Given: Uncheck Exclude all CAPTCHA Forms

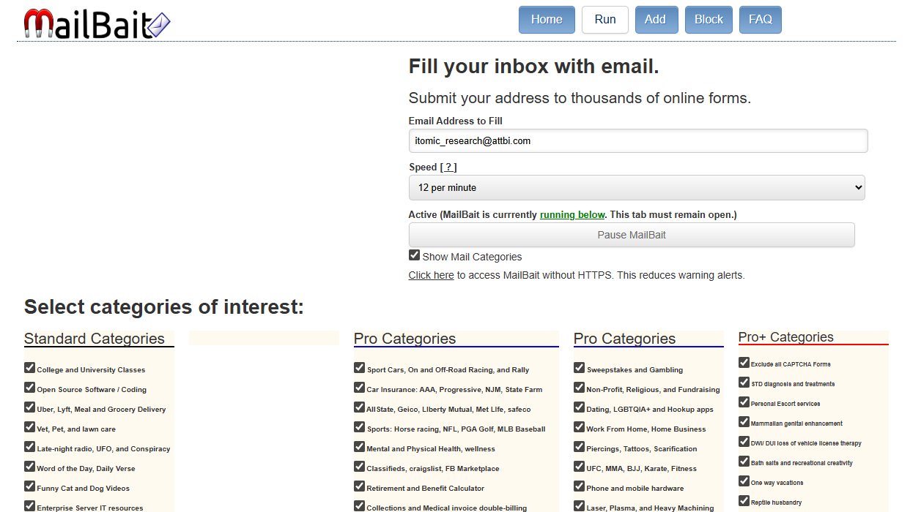Looking at the screenshot, I should tap(744, 363).
